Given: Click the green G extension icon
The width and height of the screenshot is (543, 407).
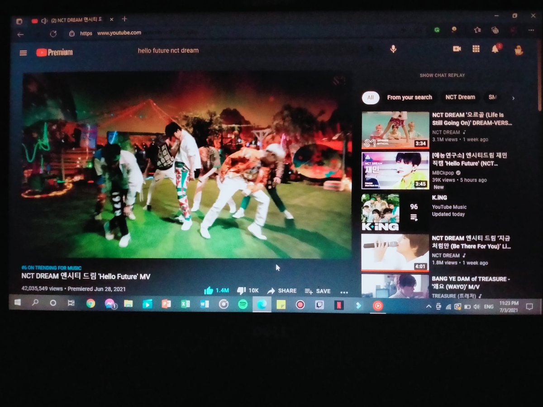Looking at the screenshot, I should click(x=437, y=30).
